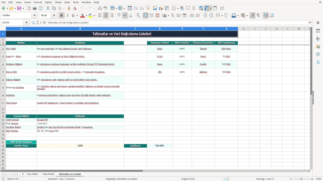The height and width of the screenshot is (181, 323).
Task: Open conditional formatting dropdown arrow
Action: [x=247, y=16]
